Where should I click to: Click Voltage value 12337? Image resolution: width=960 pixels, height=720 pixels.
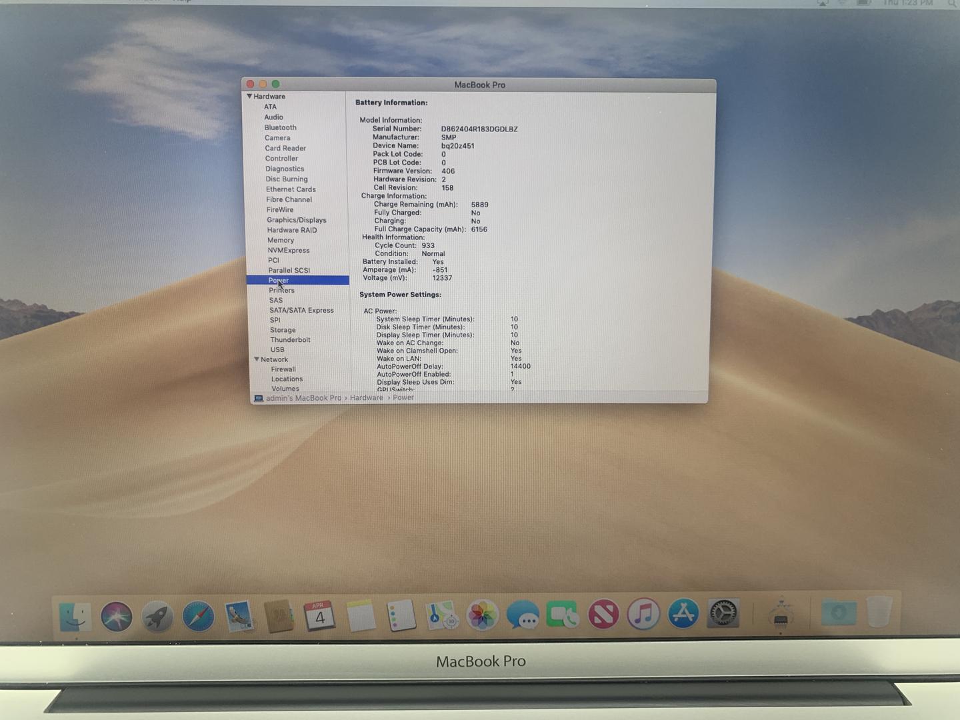[442, 278]
